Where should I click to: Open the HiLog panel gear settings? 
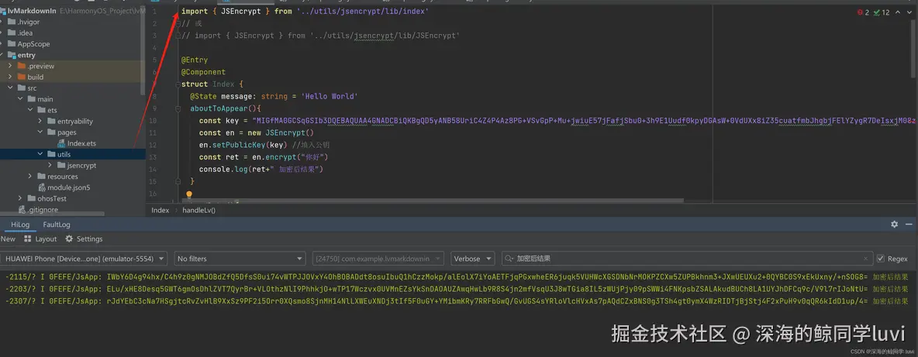click(894, 225)
